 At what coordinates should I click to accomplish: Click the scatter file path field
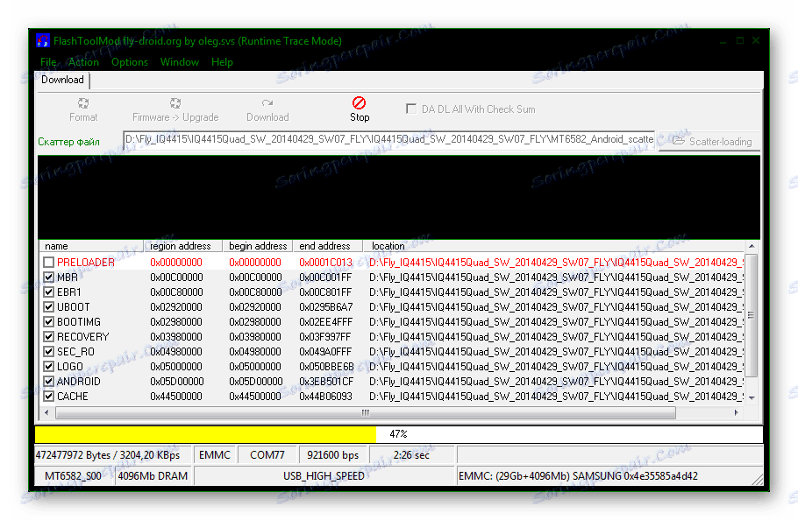tap(389, 140)
